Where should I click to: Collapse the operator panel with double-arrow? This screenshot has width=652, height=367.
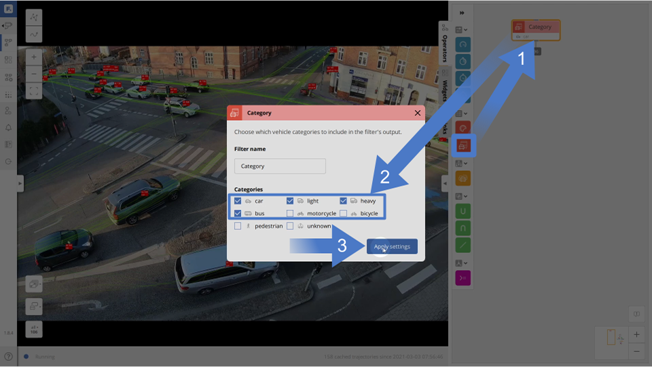coord(463,13)
